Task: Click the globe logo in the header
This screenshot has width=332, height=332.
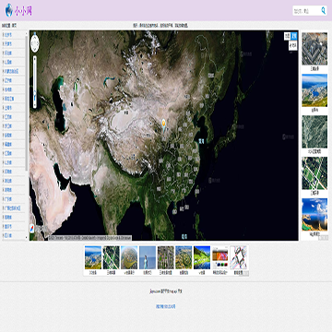Action: click(x=9, y=10)
